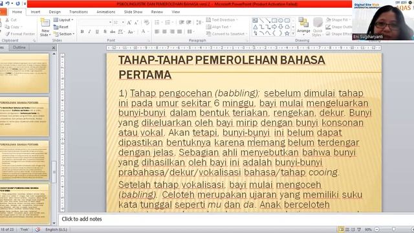Open the Character Spacing dropdown
This screenshot has width=414, height=233.
point(121,32)
